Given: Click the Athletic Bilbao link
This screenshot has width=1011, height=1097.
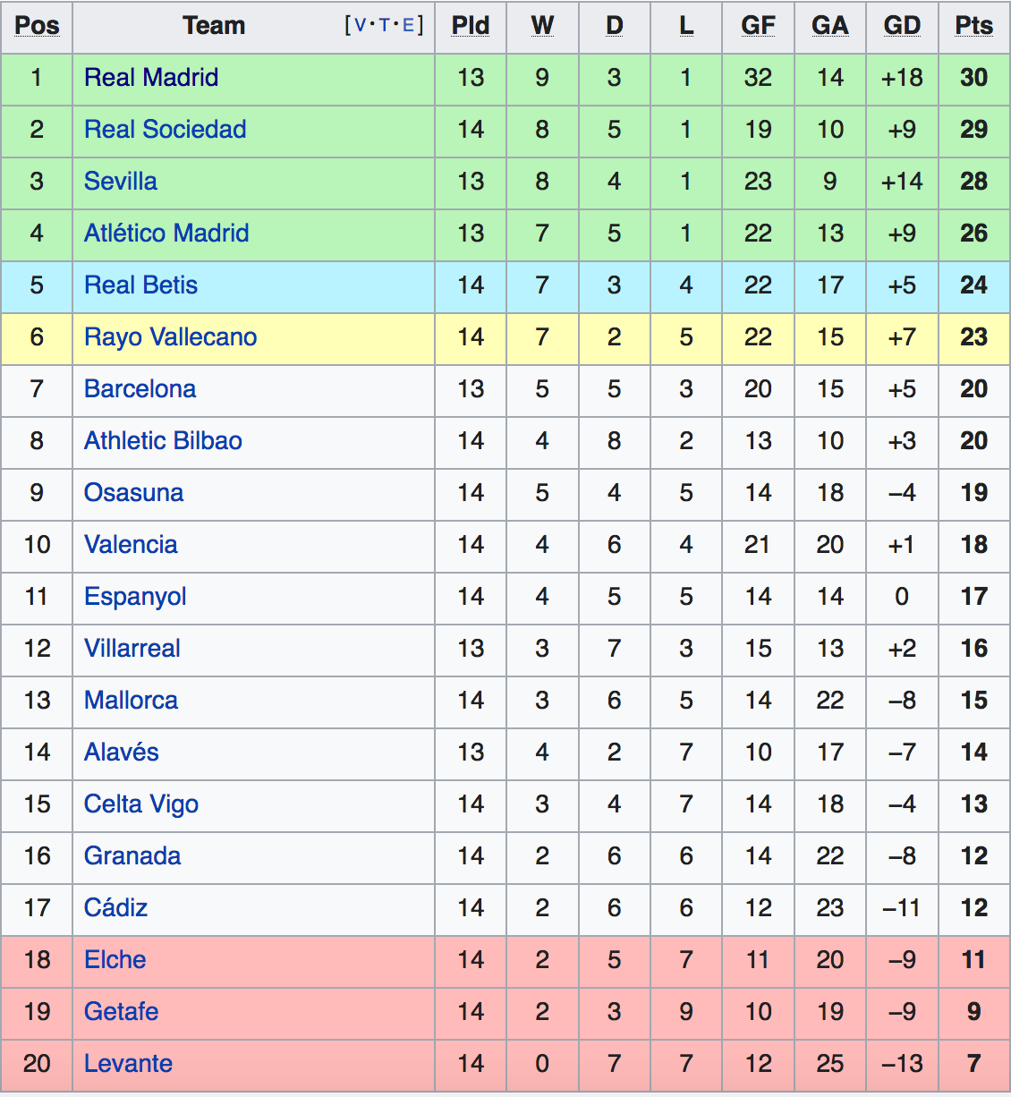Looking at the screenshot, I should [163, 441].
